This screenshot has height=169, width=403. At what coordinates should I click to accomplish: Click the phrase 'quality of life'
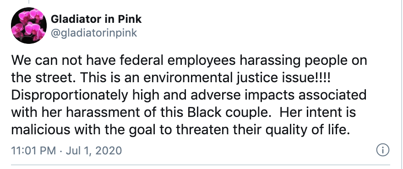[x=306, y=131]
